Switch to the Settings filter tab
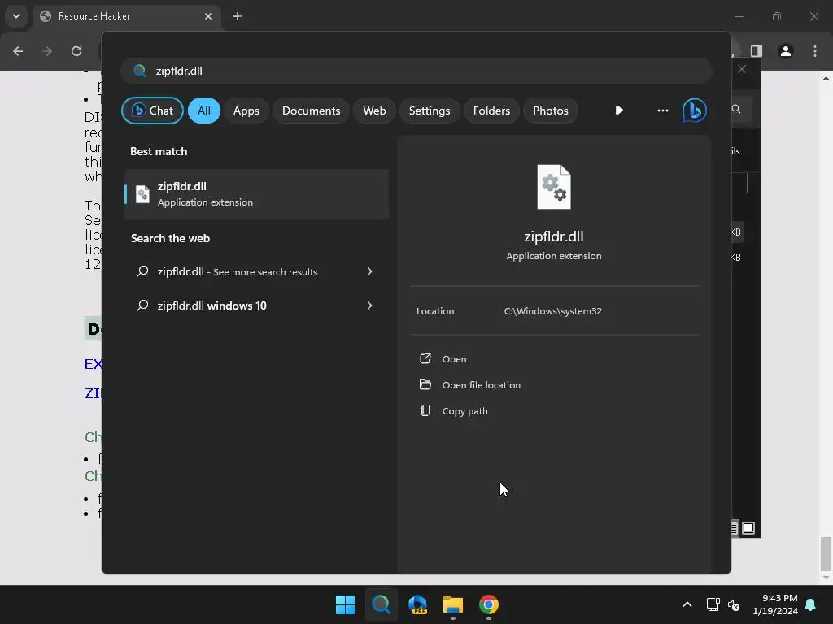Viewport: 833px width, 624px height. [x=430, y=110]
